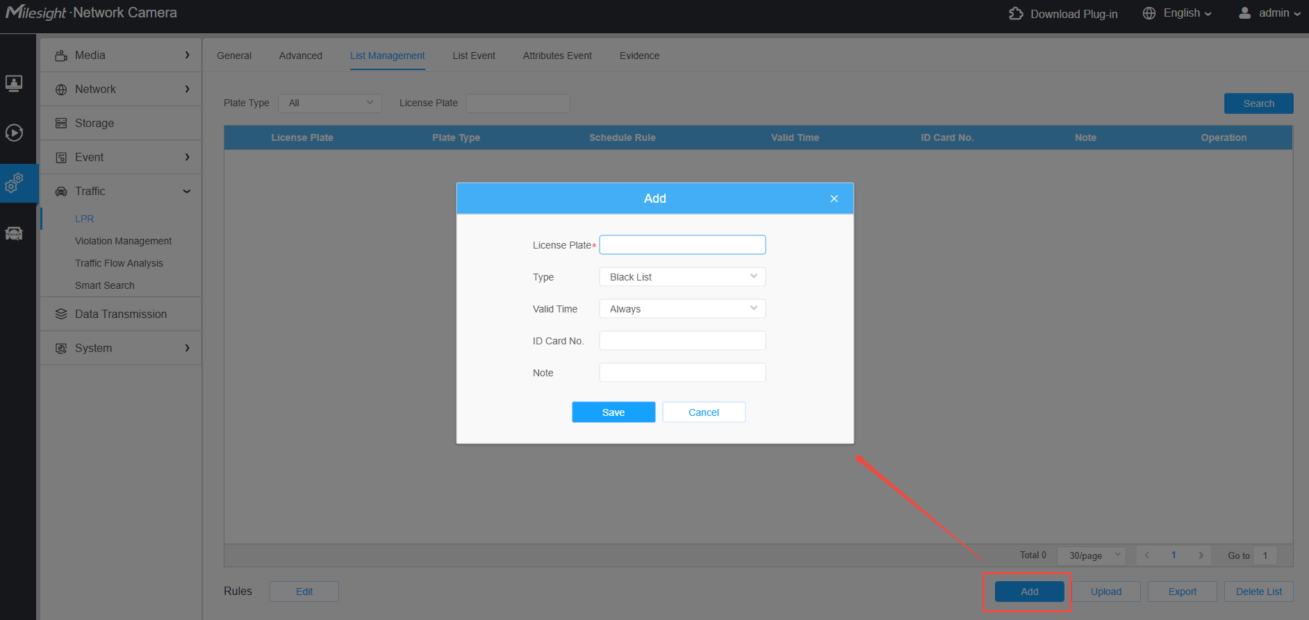This screenshot has width=1309, height=620.
Task: Switch to the Evidence tab
Action: 639,56
